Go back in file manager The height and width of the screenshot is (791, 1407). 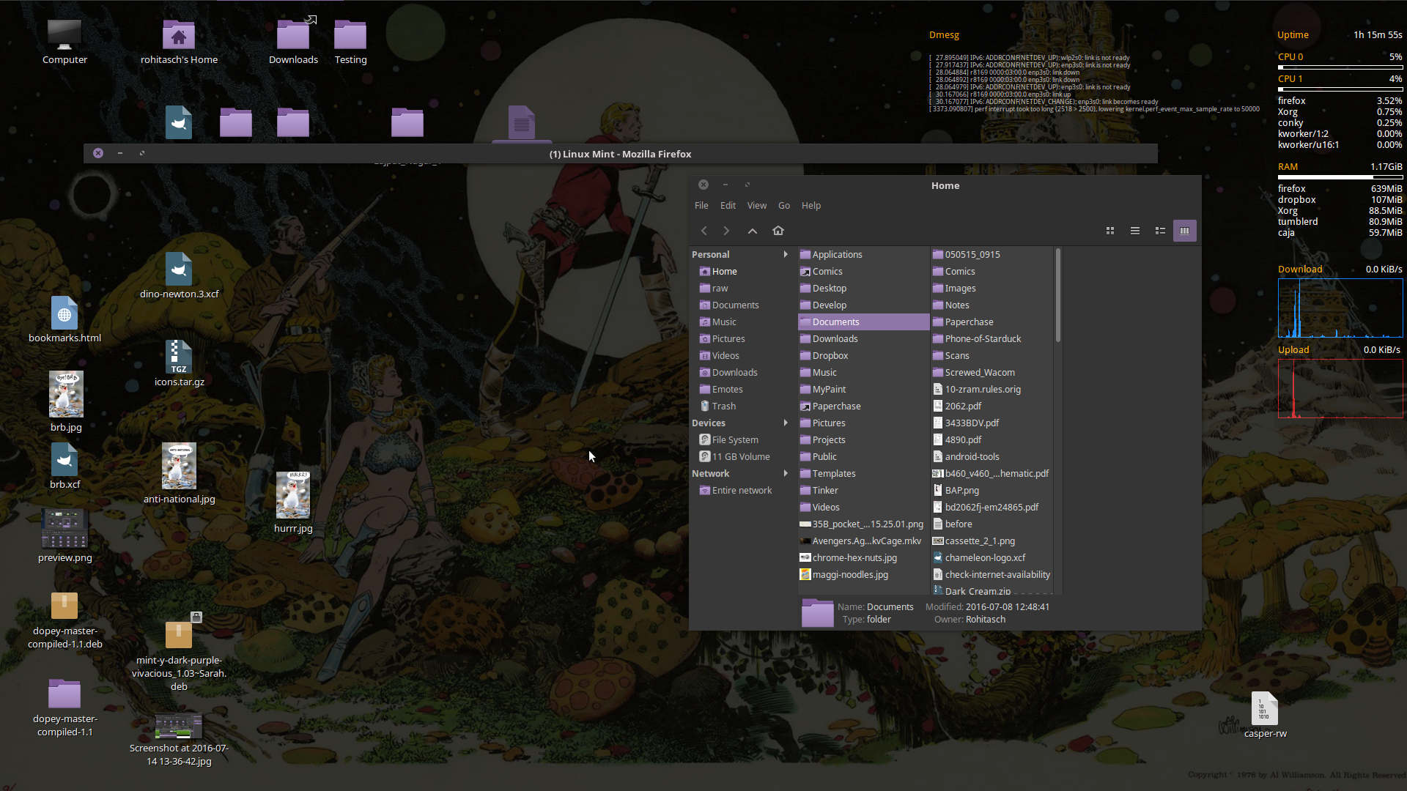(704, 231)
